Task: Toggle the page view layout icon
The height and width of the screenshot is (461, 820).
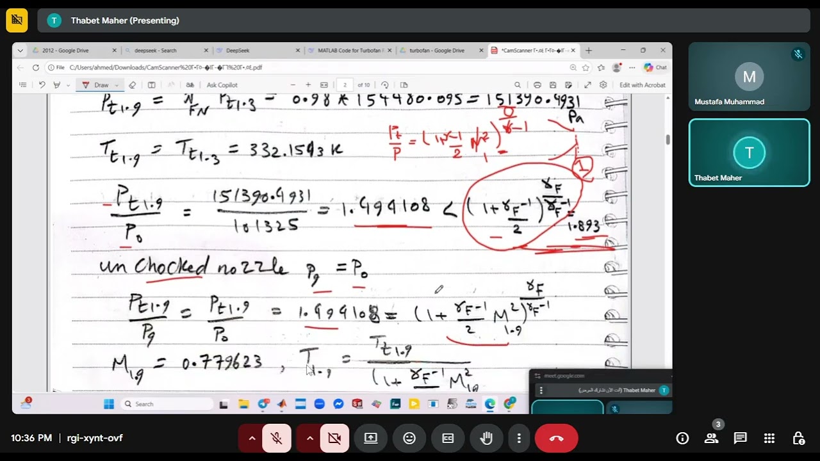Action: [404, 85]
